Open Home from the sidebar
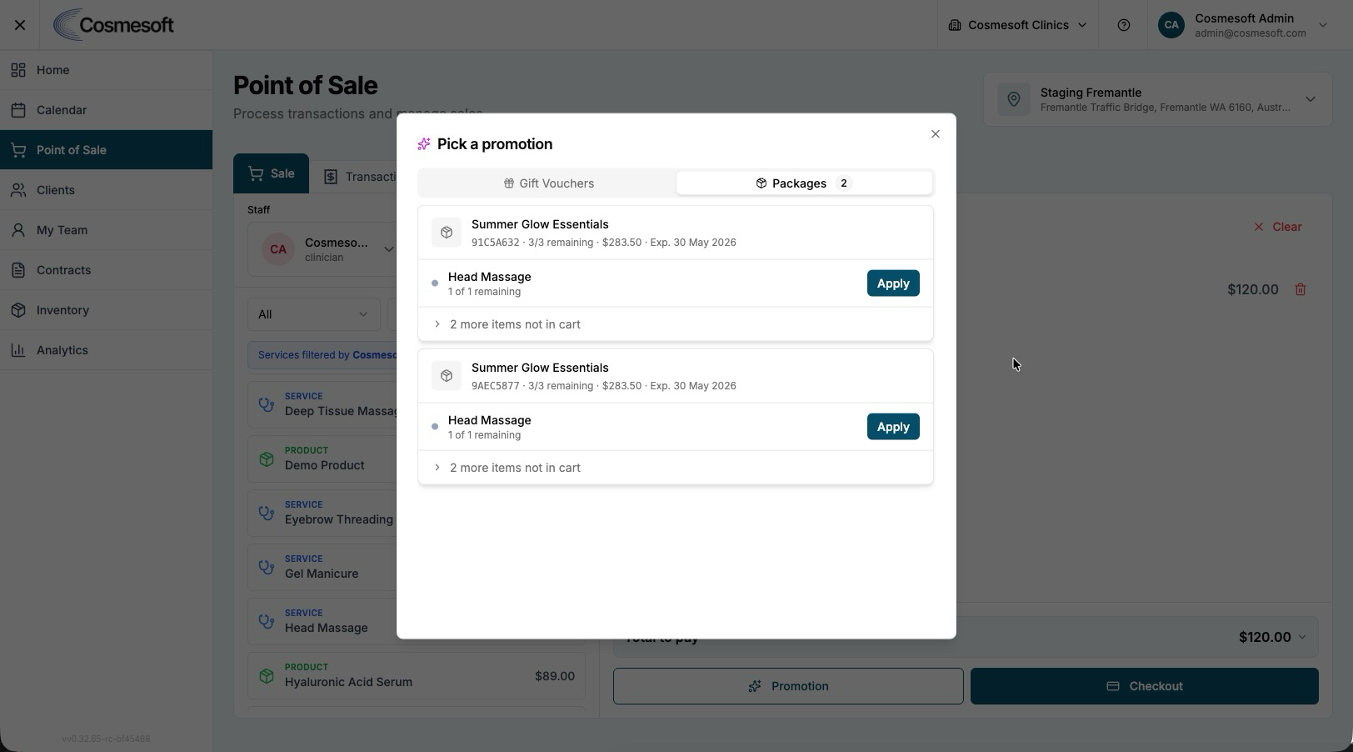Screen dimensions: 1353x752 click(x=106, y=70)
